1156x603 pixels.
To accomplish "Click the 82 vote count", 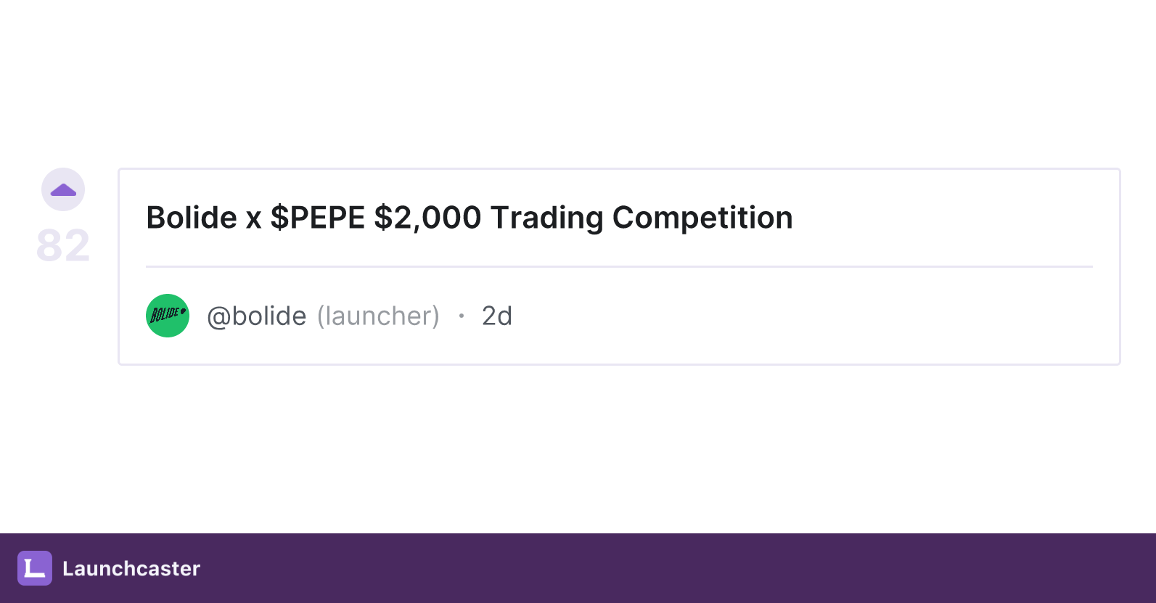I will point(63,245).
